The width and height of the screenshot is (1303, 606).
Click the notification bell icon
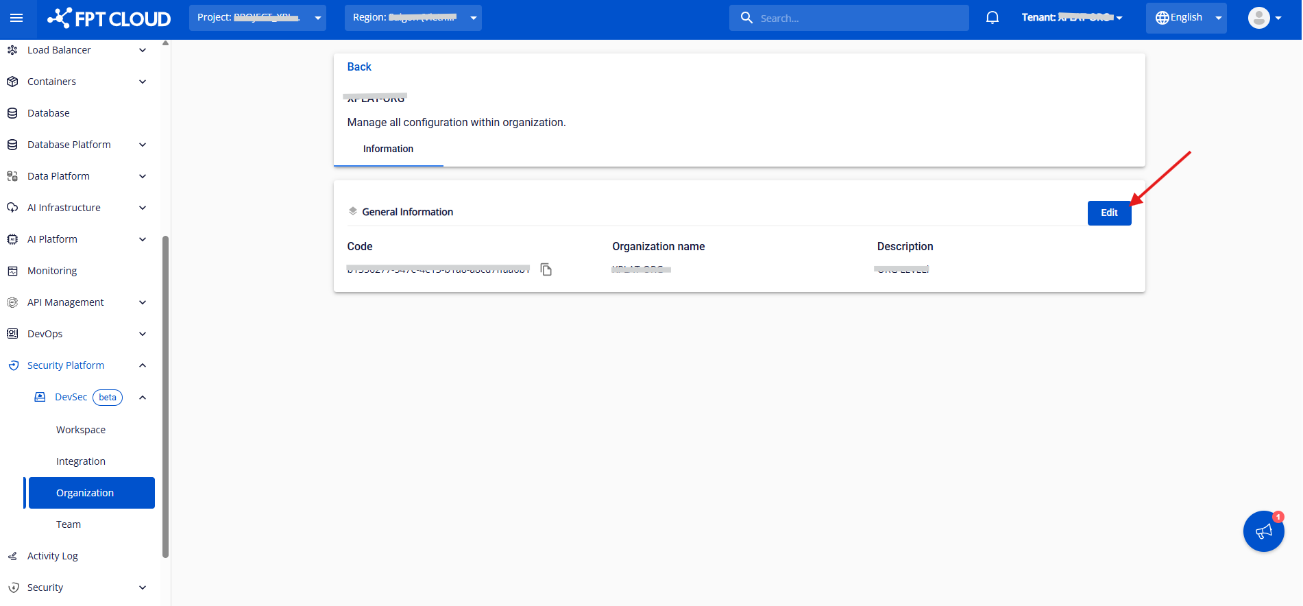coord(992,18)
